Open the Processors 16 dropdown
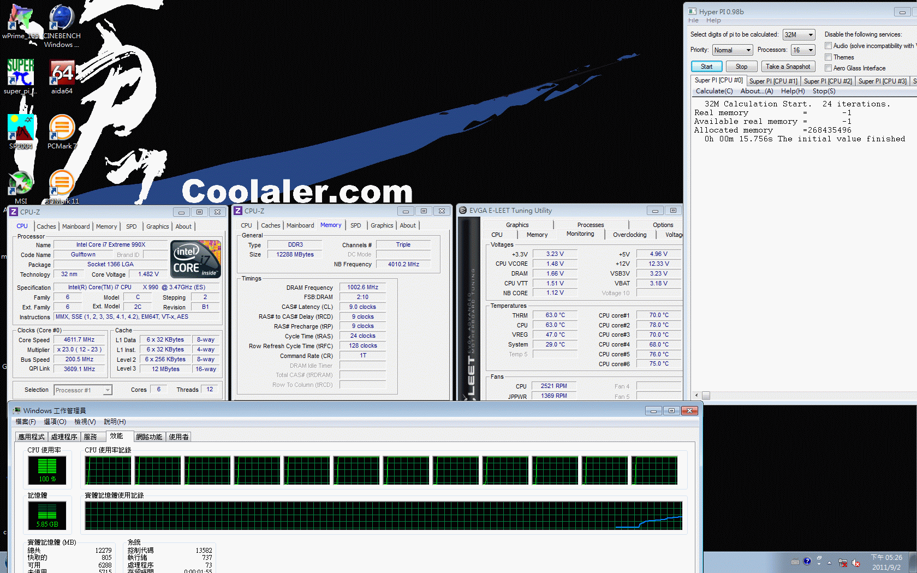Screen dimensions: 917x573 tap(803, 50)
